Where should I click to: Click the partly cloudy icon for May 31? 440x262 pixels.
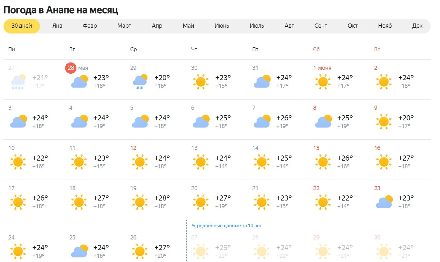262,82
